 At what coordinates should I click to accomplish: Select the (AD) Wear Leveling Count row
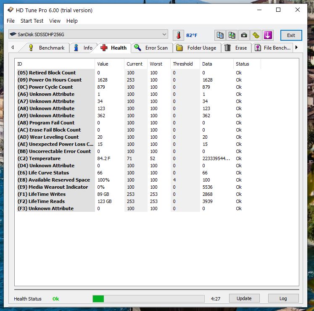(139, 137)
